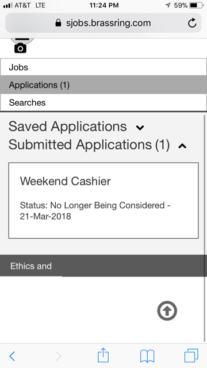The width and height of the screenshot is (207, 368).
Task: Tap the Ethics and footer link
Action: [31, 266]
